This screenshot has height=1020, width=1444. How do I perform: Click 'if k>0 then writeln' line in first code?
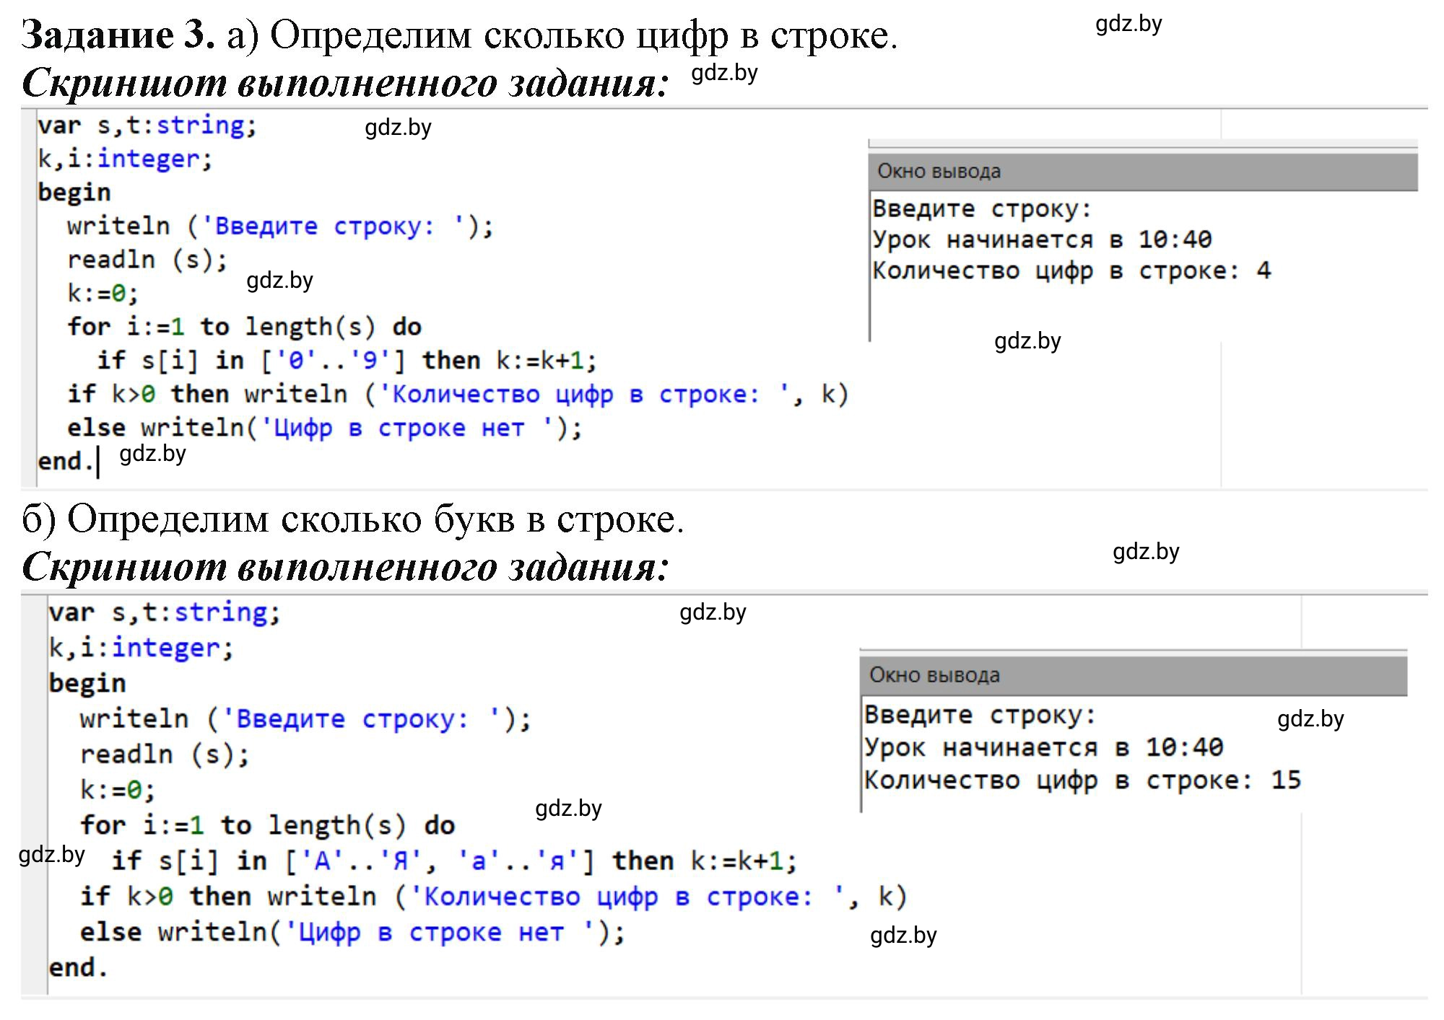[458, 394]
